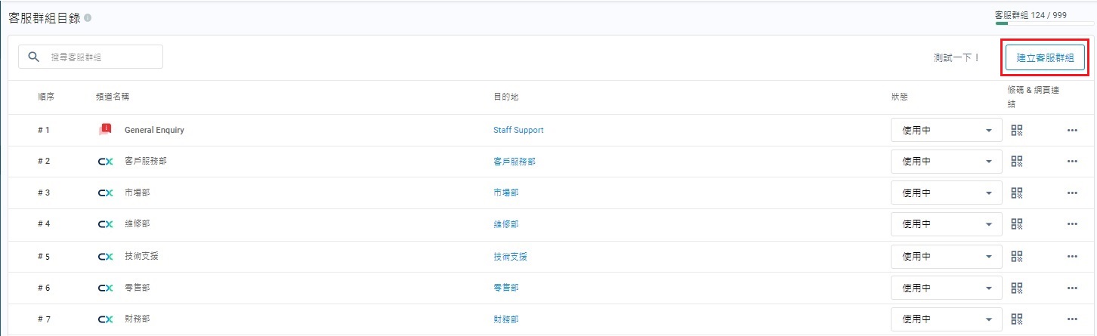Click the 測試一下！ link

956,57
